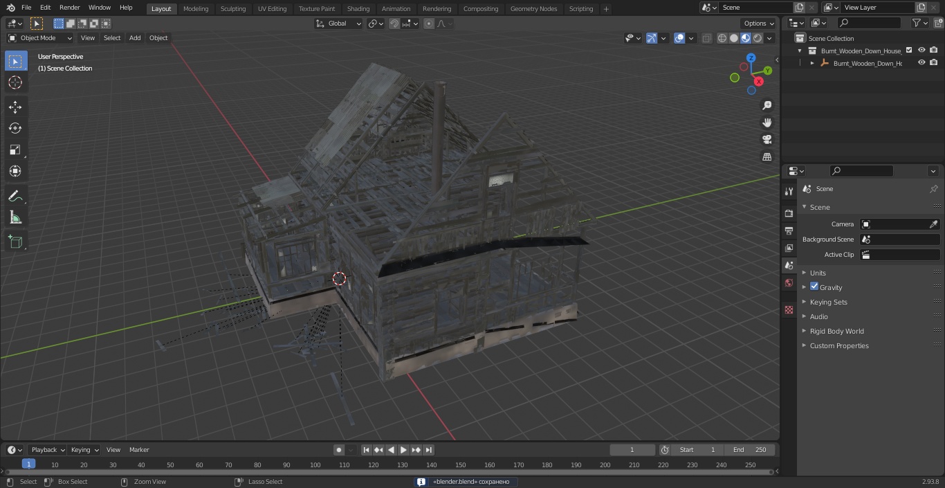Select solid viewport shading
Screen dimensions: 945x488
pos(734,38)
